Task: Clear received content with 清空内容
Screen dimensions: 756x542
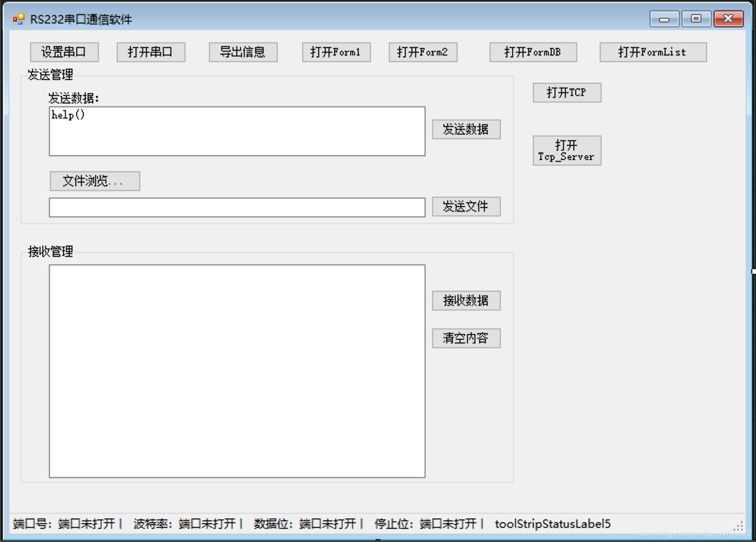Action: point(466,338)
